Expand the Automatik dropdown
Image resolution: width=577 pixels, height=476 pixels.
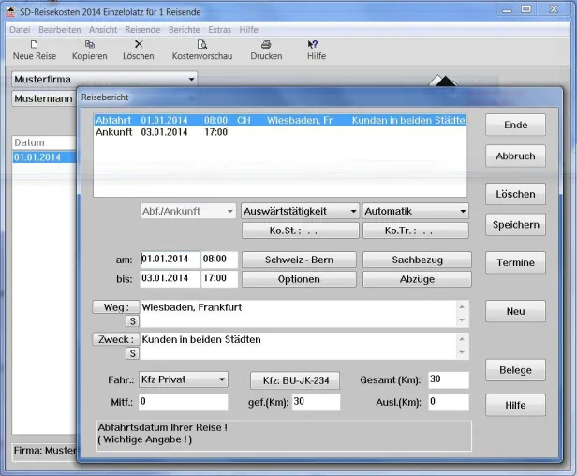[x=463, y=212]
